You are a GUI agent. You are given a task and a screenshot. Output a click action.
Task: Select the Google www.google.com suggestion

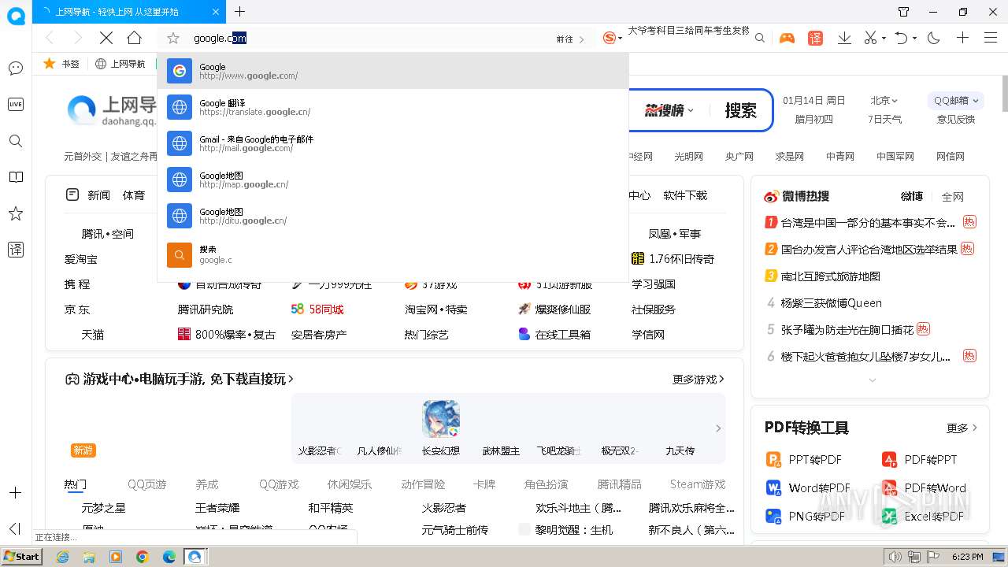click(393, 71)
